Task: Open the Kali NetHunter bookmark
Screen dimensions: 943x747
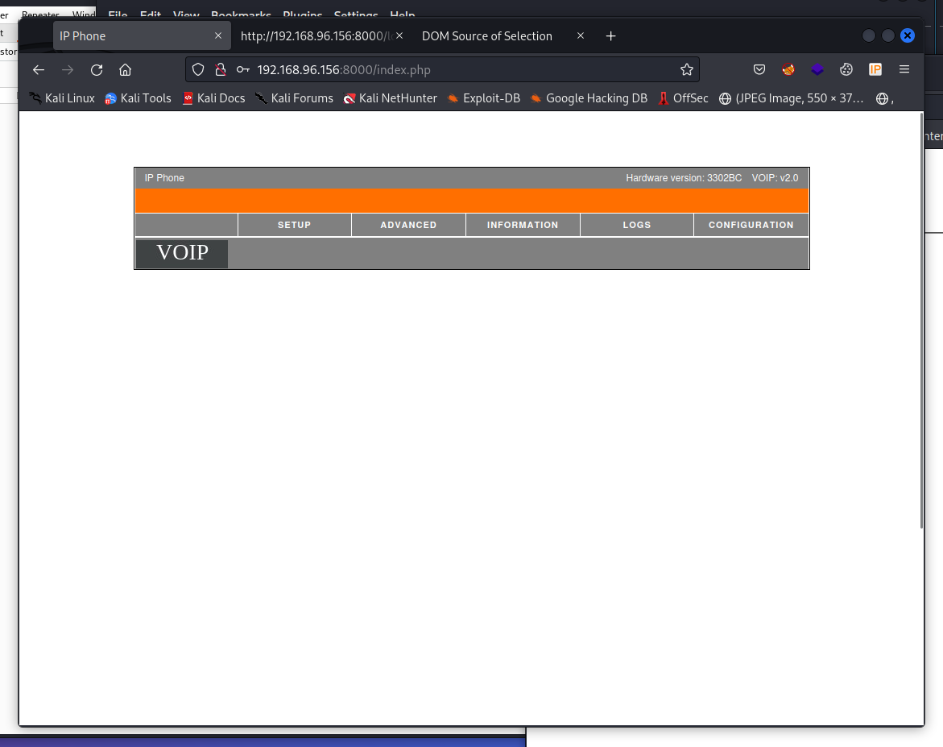Action: click(390, 98)
